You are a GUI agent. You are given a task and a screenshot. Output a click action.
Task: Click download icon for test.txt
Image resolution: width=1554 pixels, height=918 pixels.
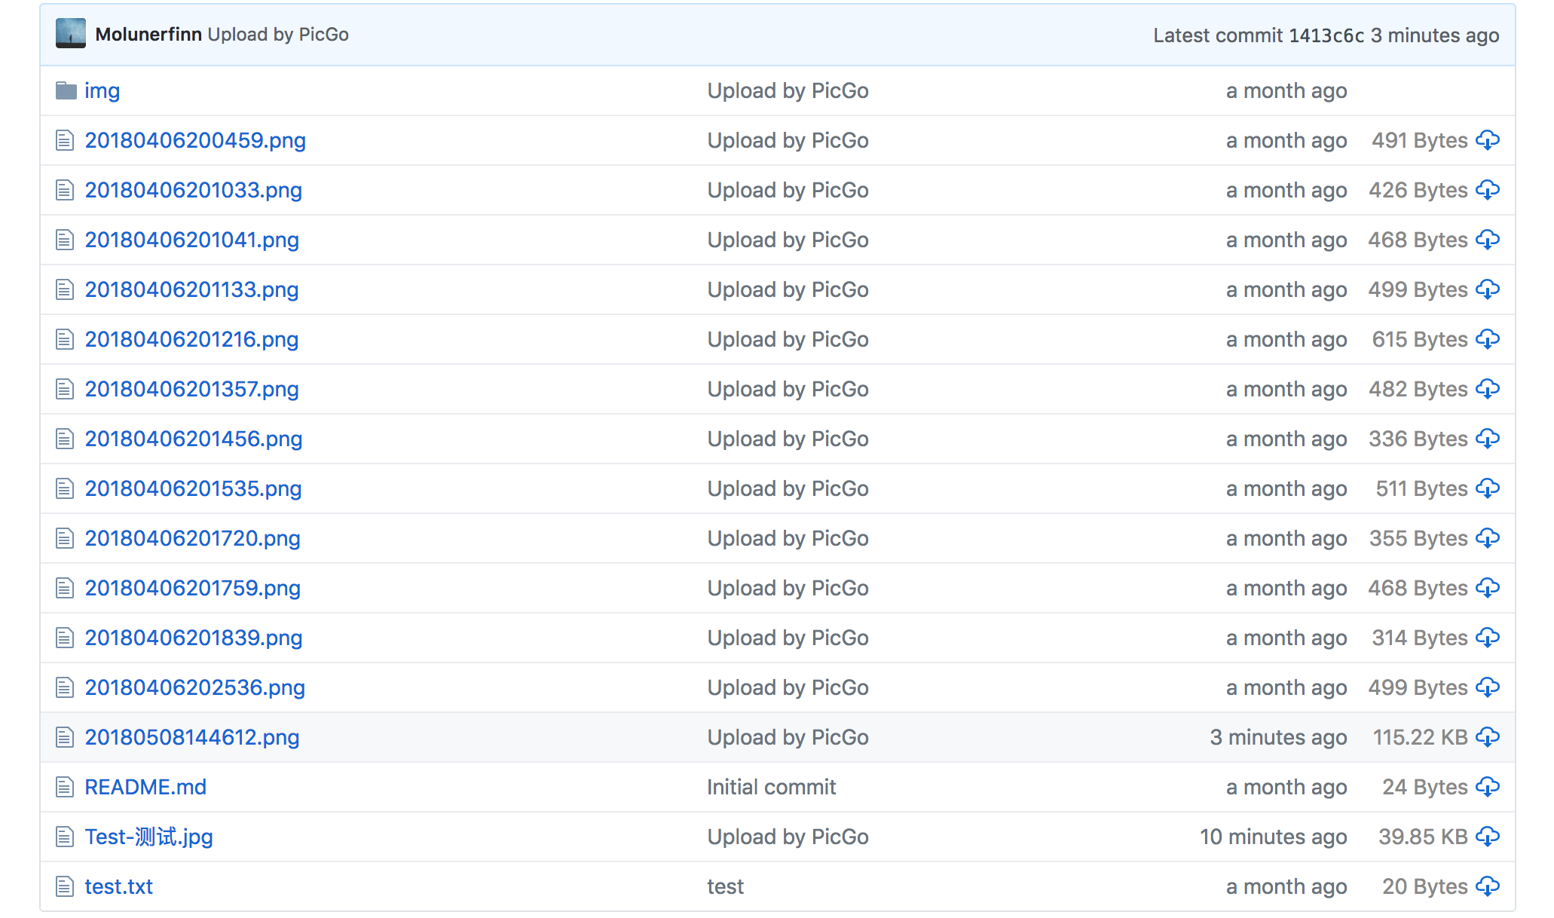[1487, 886]
